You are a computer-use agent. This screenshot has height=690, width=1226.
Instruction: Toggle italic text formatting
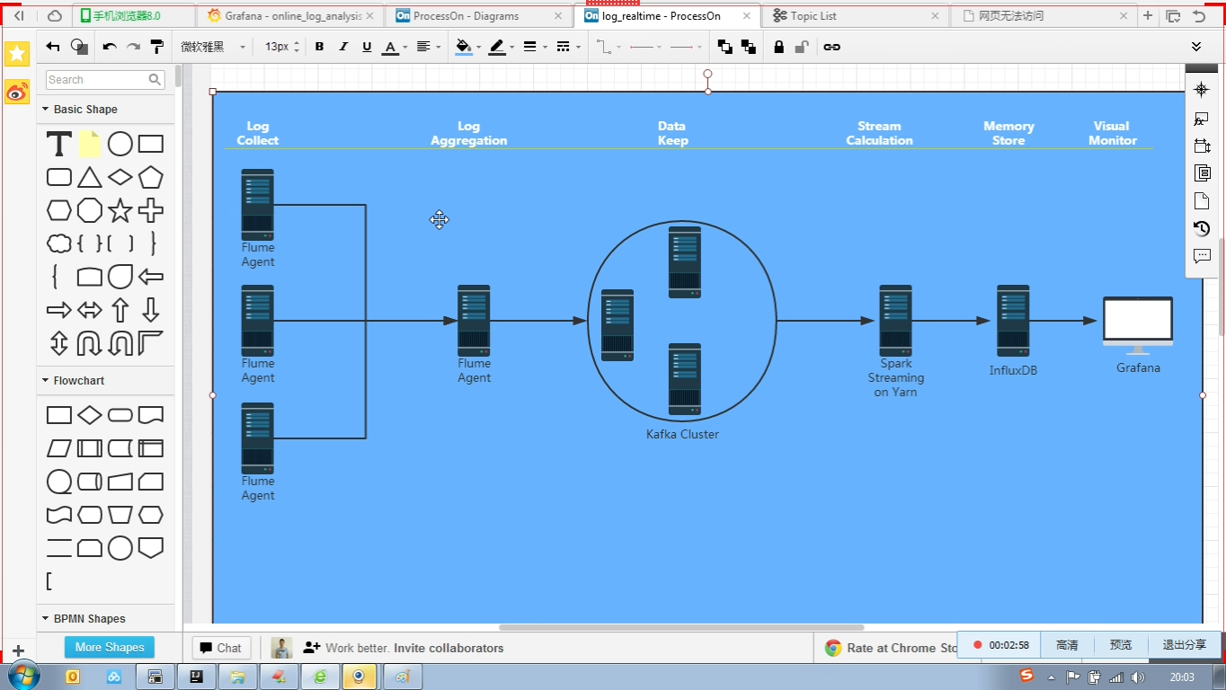coord(342,47)
